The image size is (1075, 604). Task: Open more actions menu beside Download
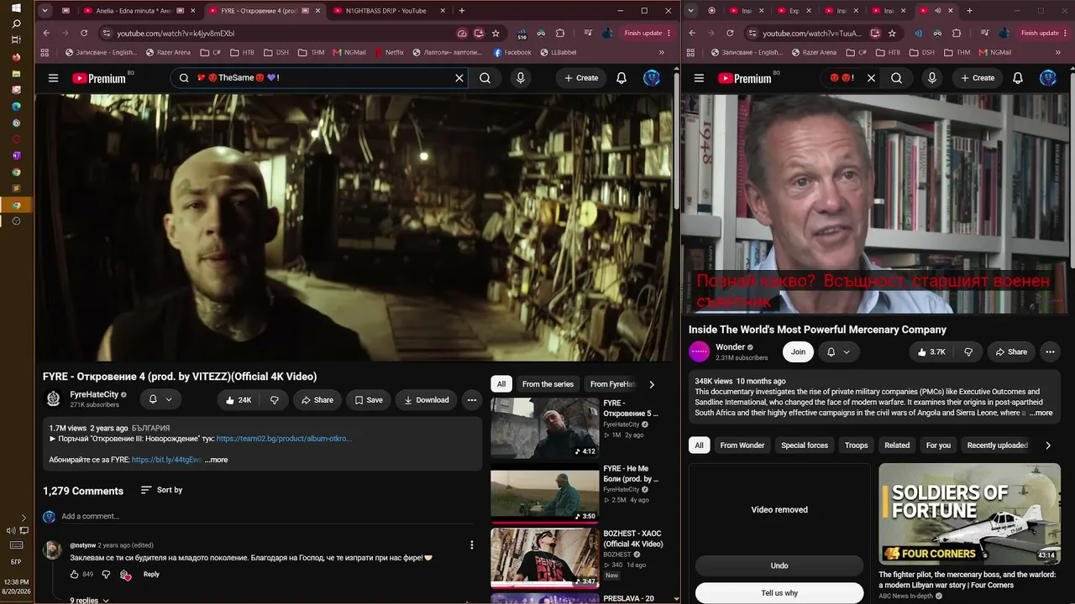pos(472,400)
